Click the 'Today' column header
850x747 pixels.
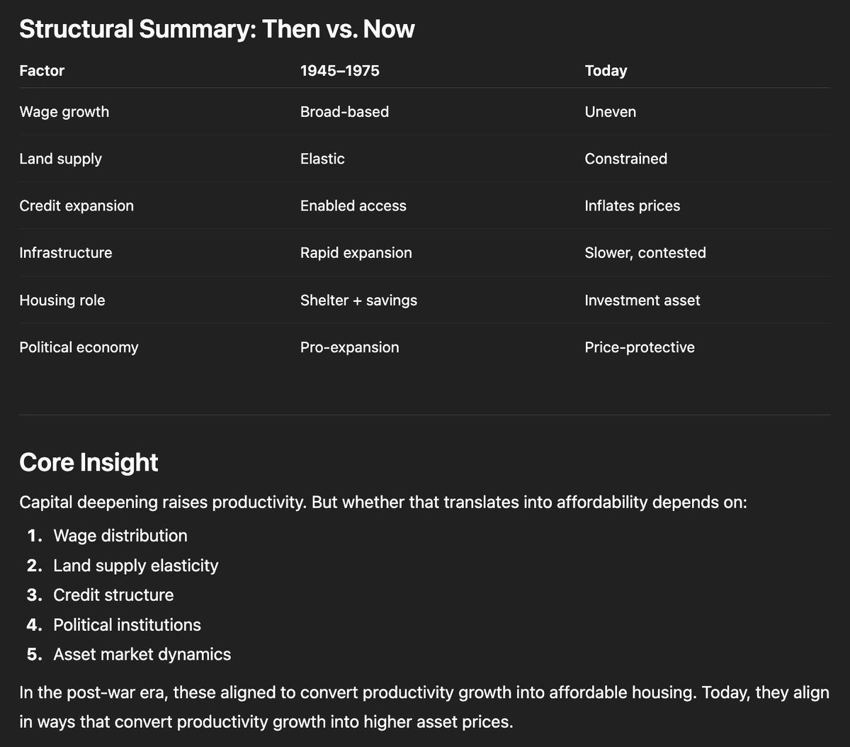click(x=606, y=70)
